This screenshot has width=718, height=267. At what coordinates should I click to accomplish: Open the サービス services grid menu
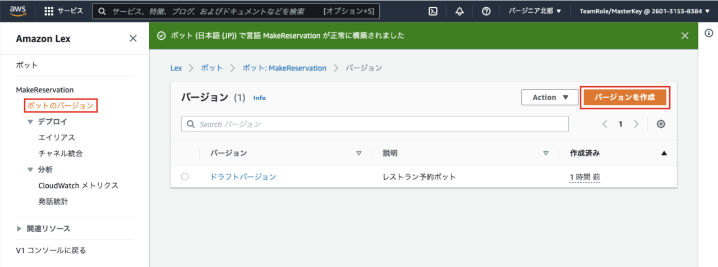[x=63, y=11]
